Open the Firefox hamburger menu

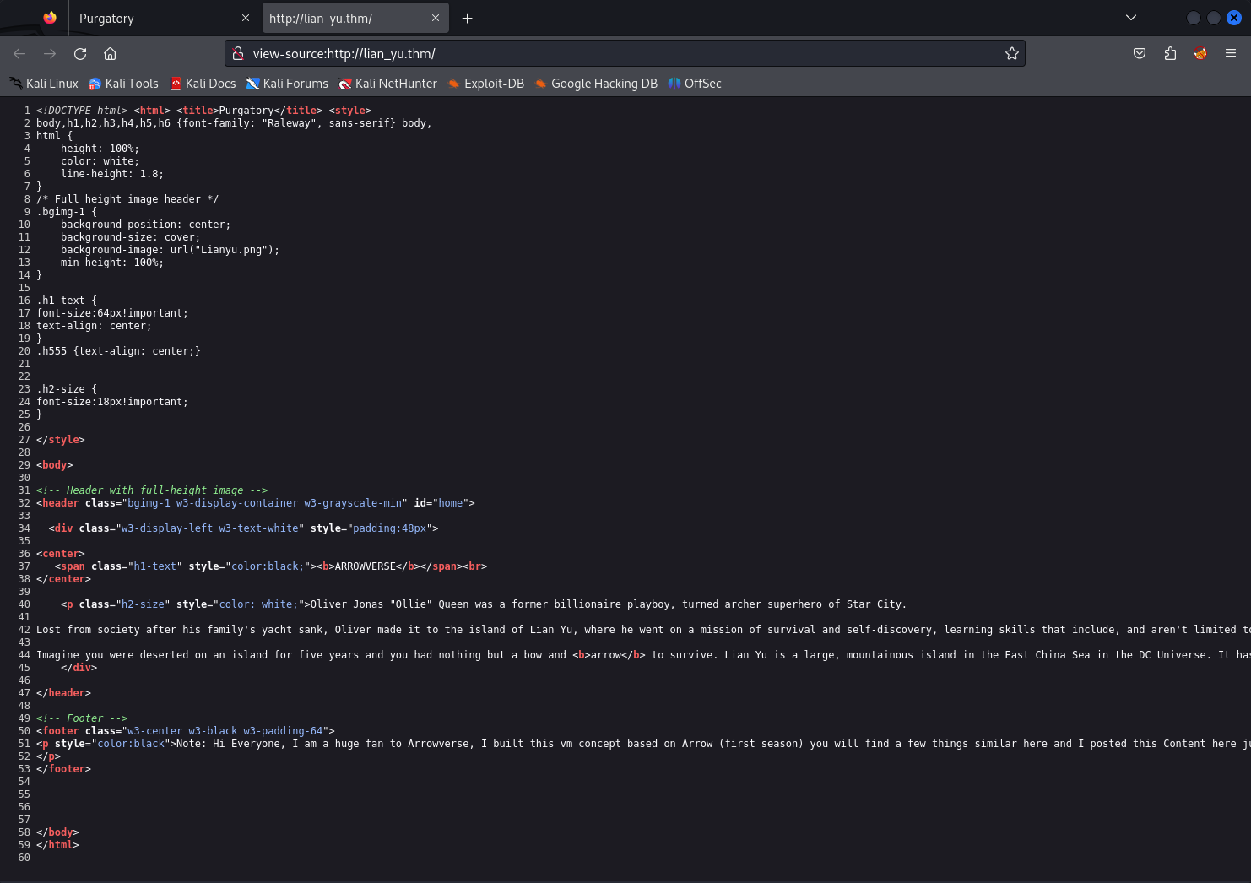[x=1230, y=54]
